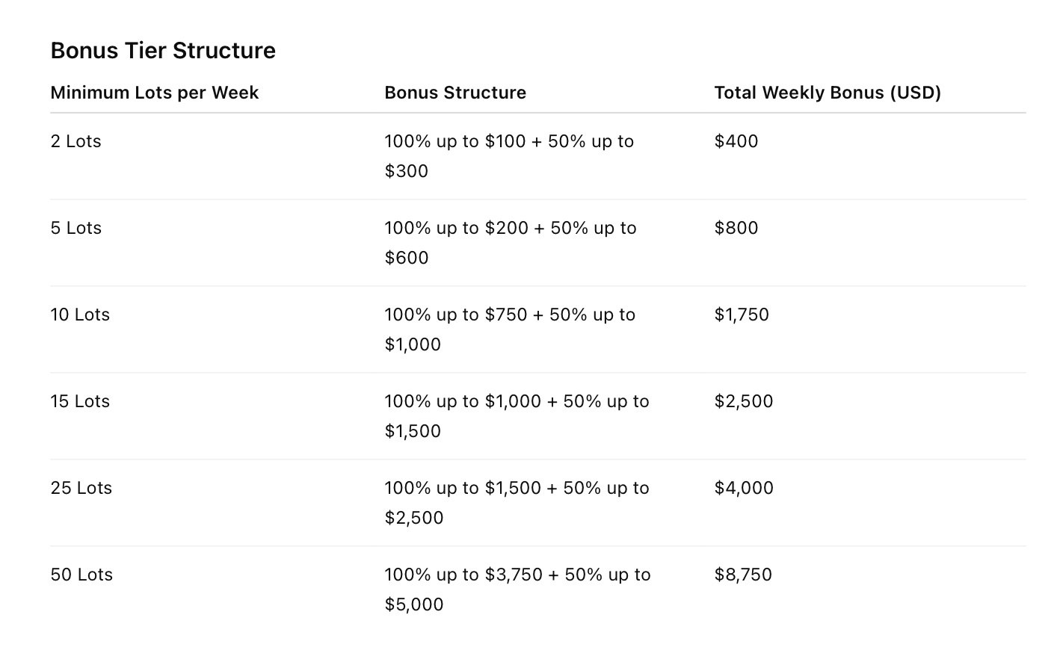Click the $400 total weekly bonus cell
Screen dimensions: 1060x653
click(736, 141)
